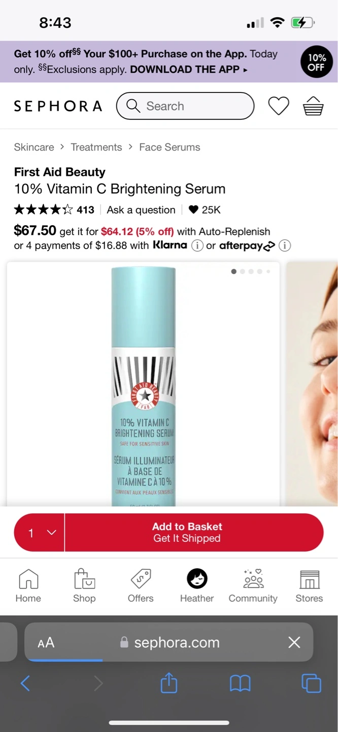This screenshot has width=338, height=732.
Task: Open Safari bookmarks book icon
Action: tap(240, 684)
